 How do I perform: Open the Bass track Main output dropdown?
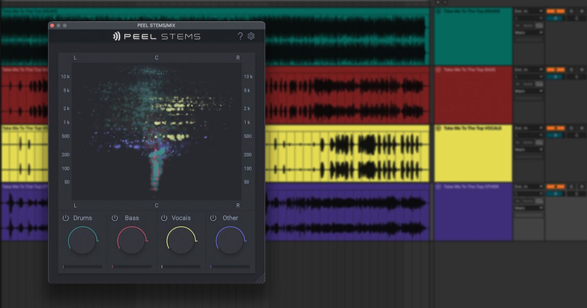[x=529, y=91]
